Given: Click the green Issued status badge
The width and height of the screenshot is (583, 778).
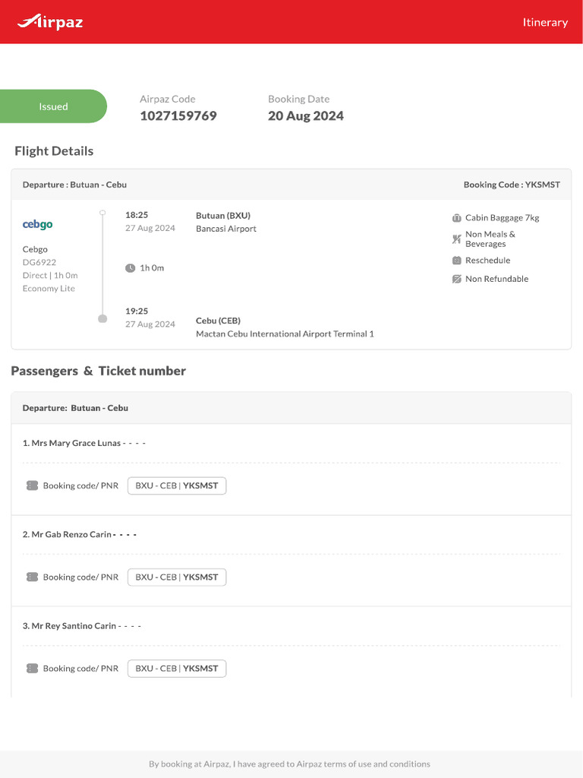Looking at the screenshot, I should (53, 106).
